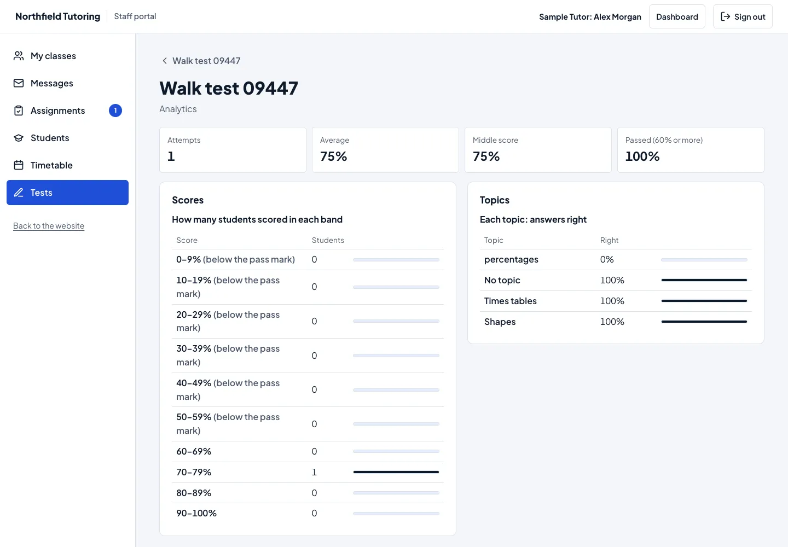Screen dimensions: 788x547
Task: Click the "20–29% (below the pass mark)" label
Action: (x=228, y=321)
